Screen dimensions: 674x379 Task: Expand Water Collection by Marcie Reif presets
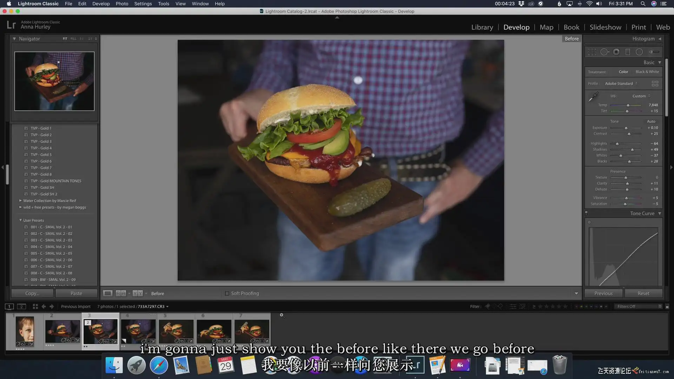20,201
